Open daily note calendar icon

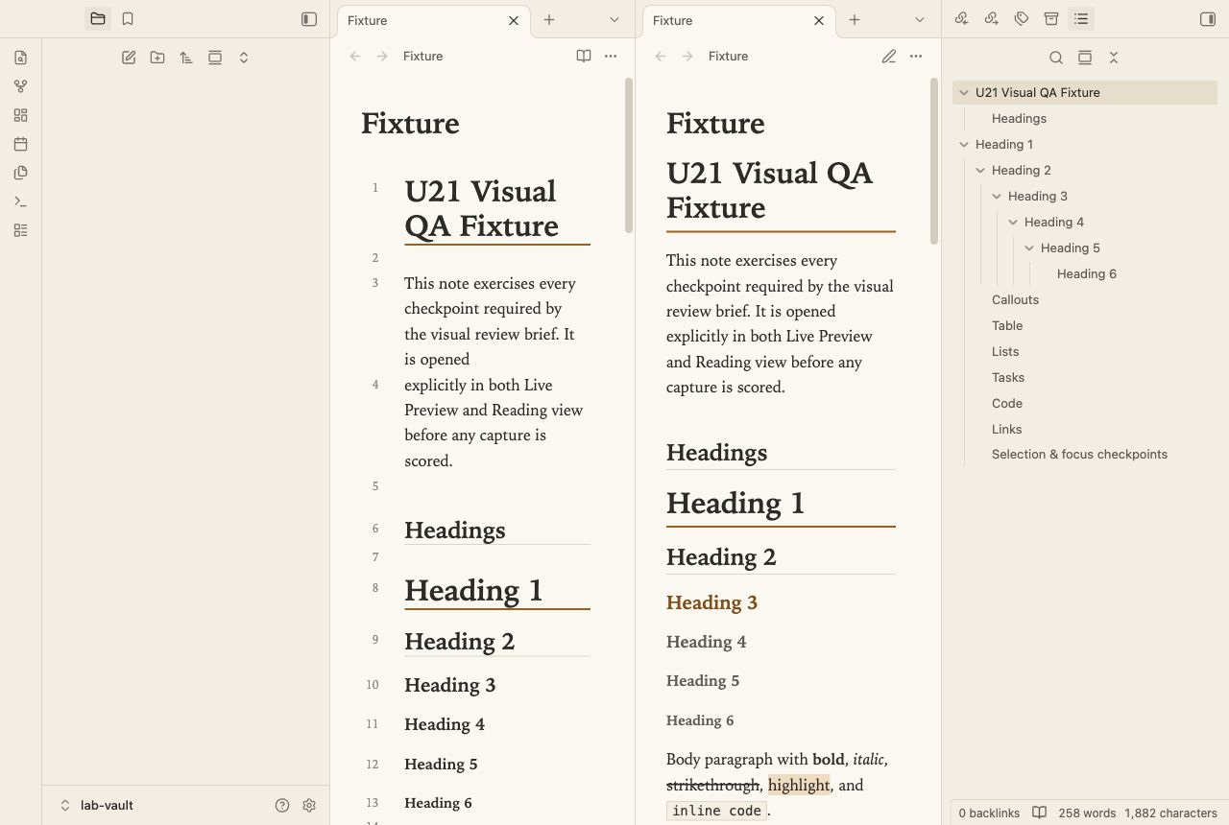tap(21, 144)
